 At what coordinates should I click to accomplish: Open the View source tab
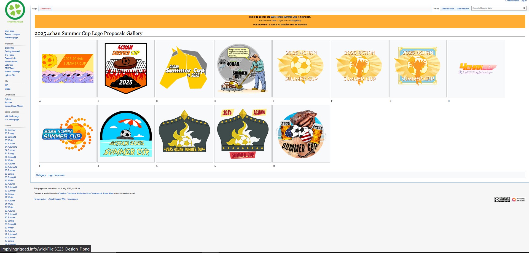(448, 9)
